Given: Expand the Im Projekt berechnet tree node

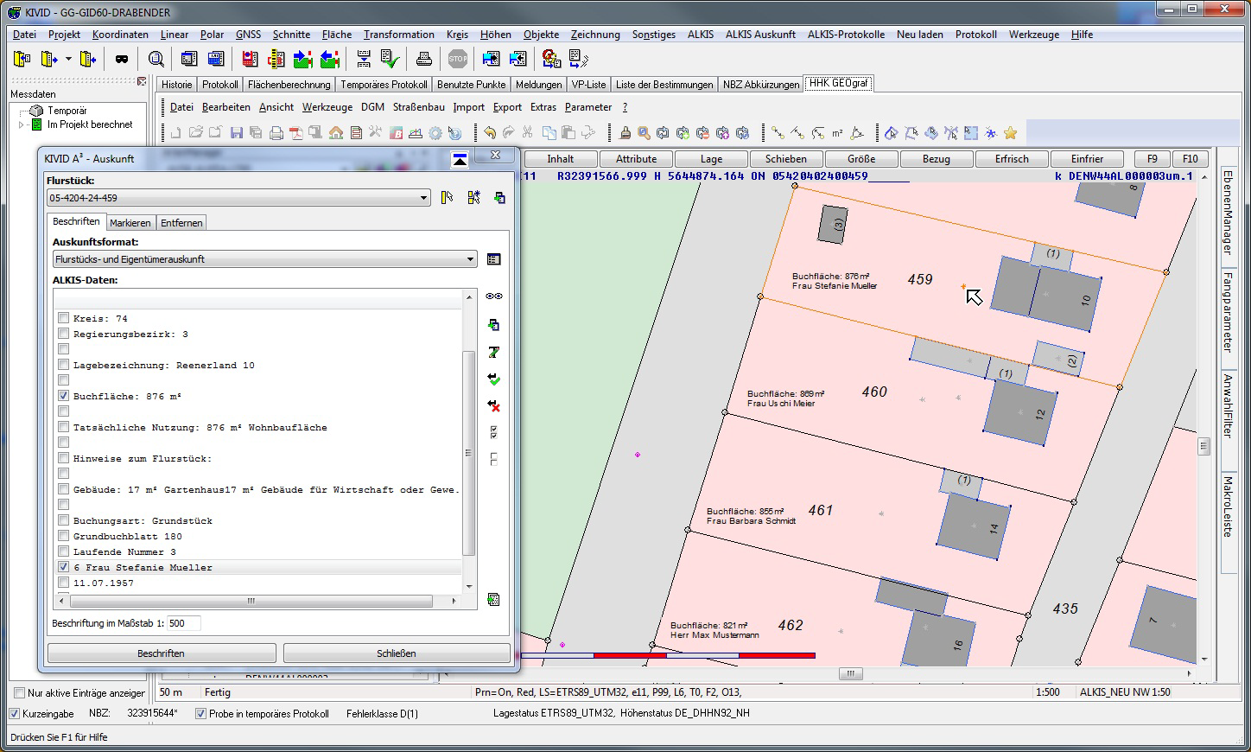Looking at the screenshot, I should [x=22, y=124].
